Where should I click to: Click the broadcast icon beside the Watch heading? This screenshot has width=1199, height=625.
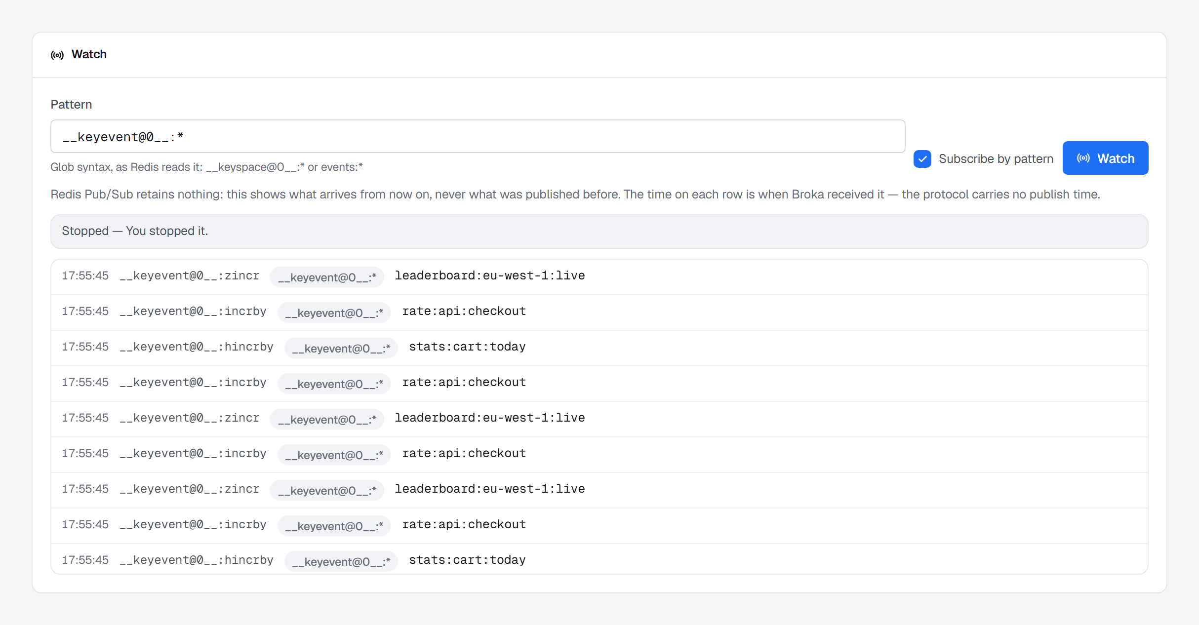(57, 55)
